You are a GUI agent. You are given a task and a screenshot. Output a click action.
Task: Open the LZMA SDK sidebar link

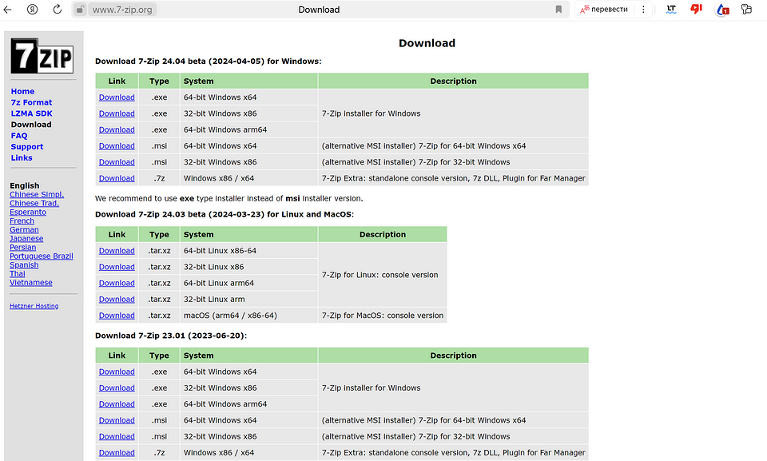pos(31,113)
